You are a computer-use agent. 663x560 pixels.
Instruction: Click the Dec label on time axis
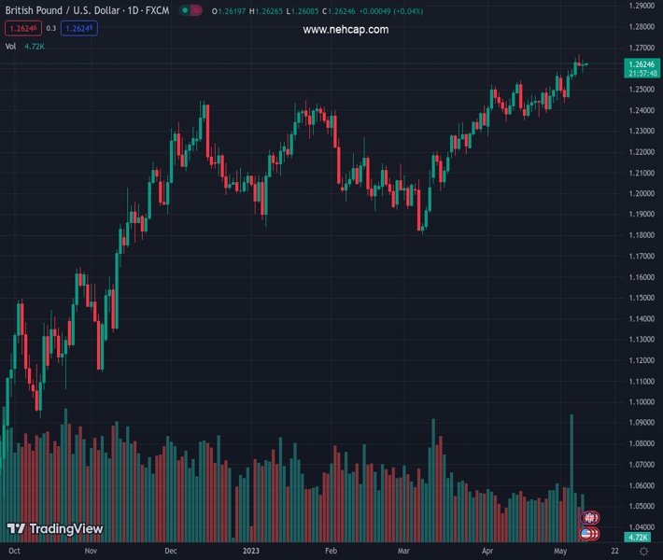pyautogui.click(x=171, y=552)
